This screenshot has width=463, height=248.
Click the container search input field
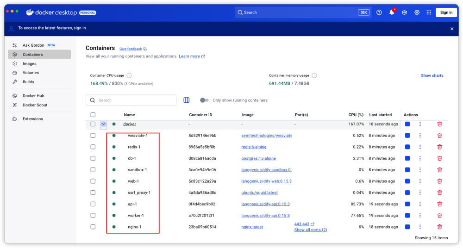pos(134,100)
